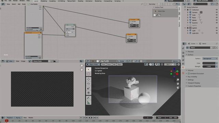Hide the Camera object
Screen dimensions: 219x123
tap(217, 12)
